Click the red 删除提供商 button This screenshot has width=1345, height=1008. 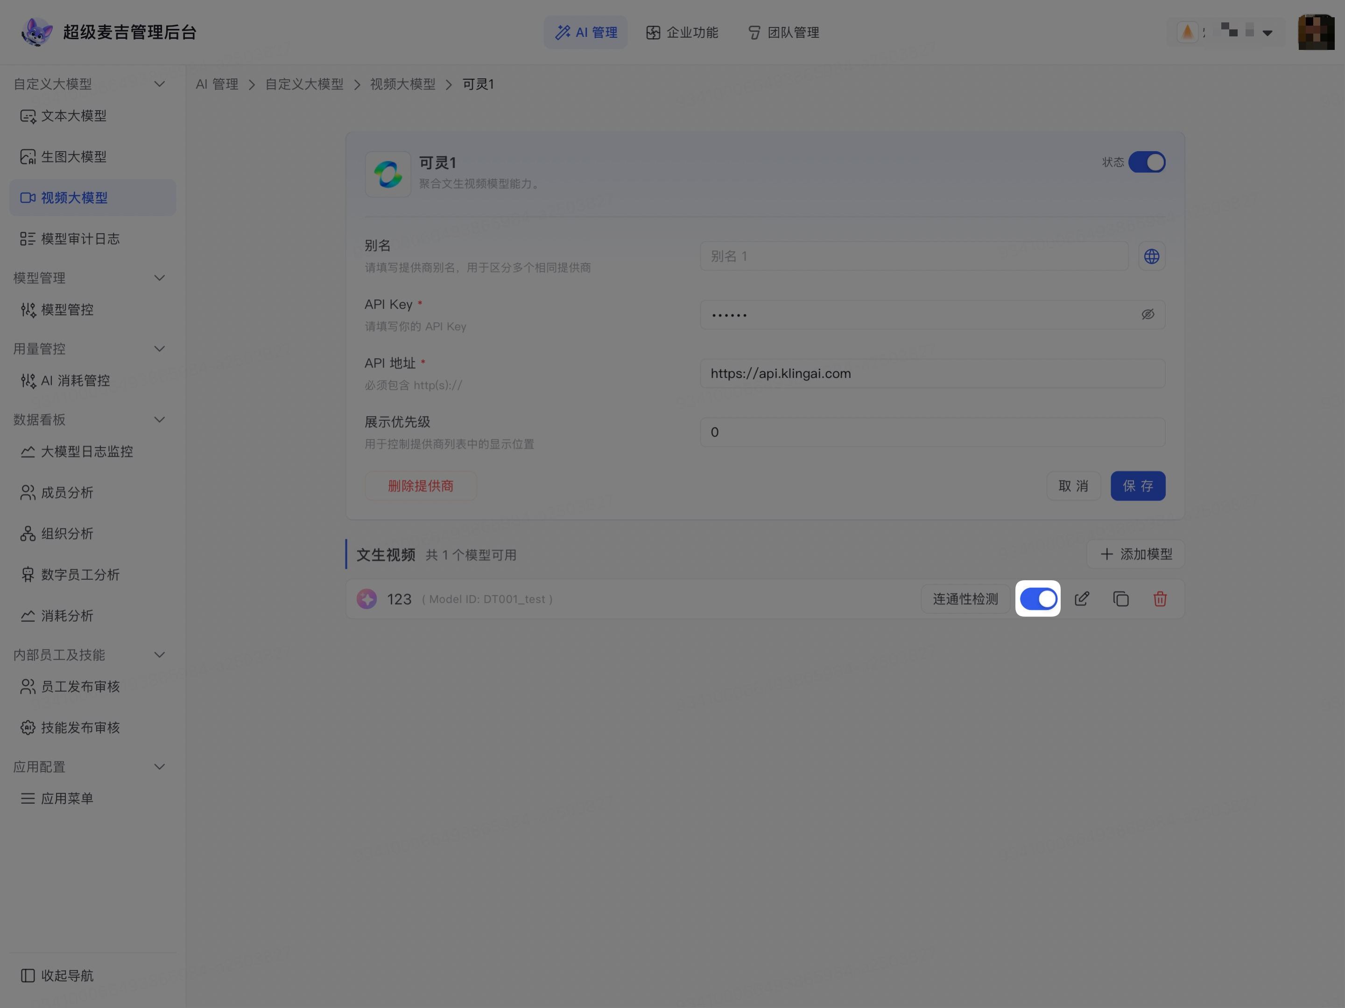coord(420,486)
